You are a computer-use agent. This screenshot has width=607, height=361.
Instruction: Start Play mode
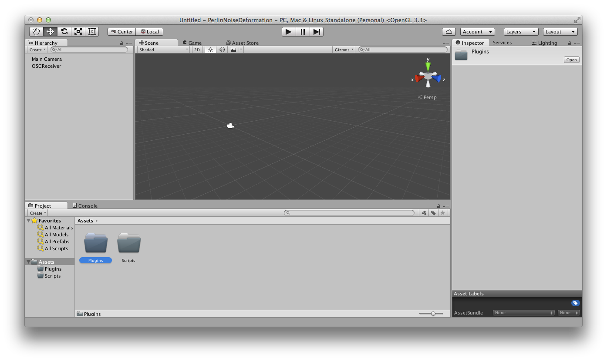pos(289,32)
